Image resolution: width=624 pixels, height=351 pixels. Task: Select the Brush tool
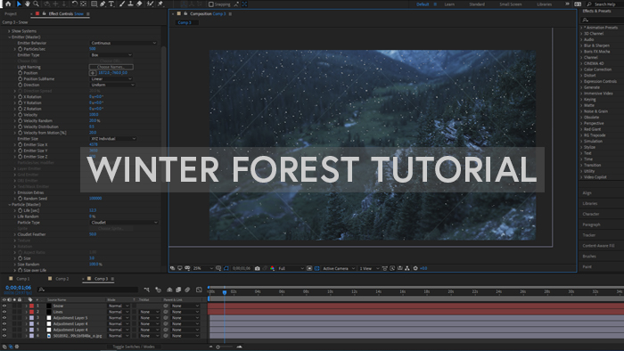[122, 4]
